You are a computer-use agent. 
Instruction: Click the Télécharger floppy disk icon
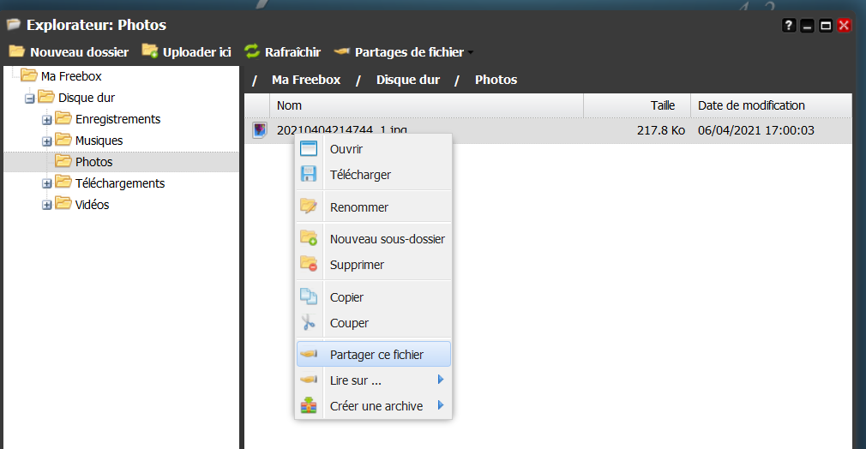309,175
